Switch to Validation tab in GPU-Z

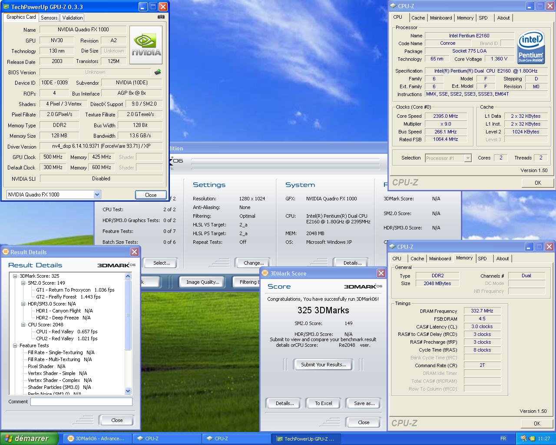[73, 18]
